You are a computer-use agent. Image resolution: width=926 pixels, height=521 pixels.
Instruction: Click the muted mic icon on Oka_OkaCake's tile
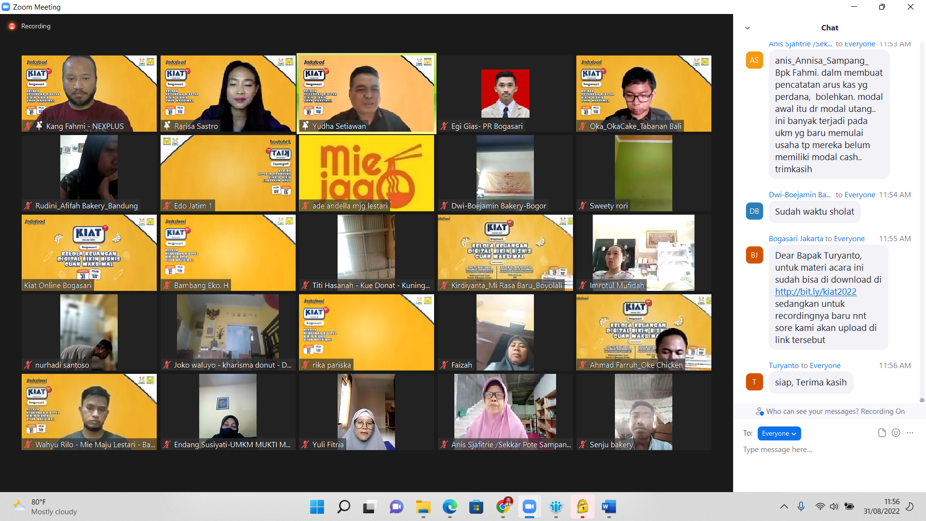[582, 126]
